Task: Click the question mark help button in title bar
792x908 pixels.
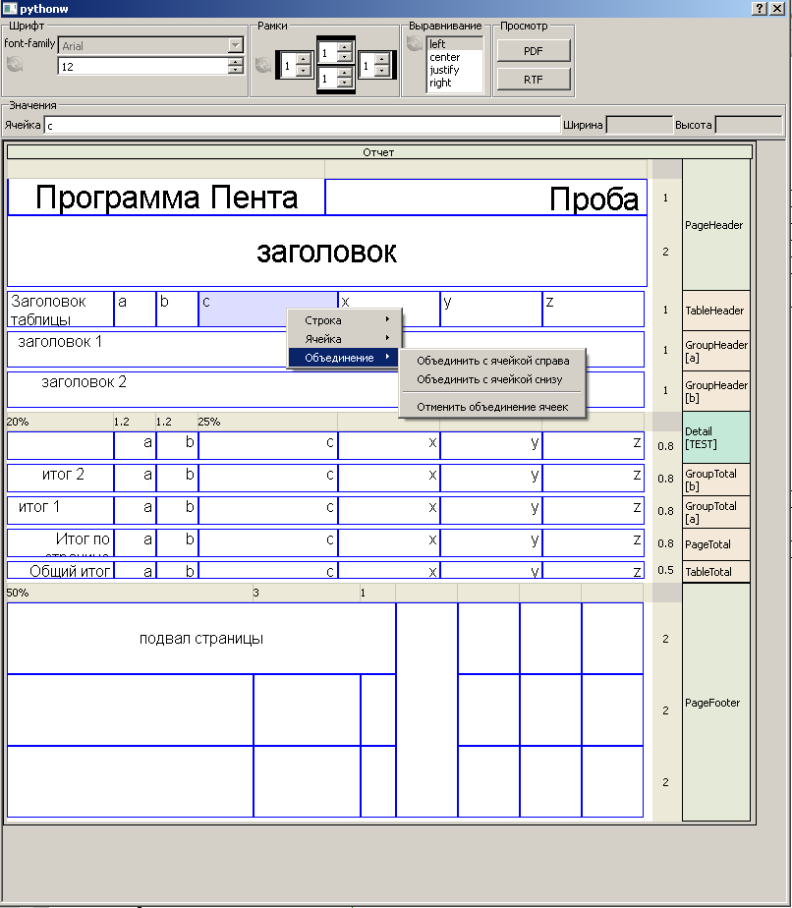Action: [x=760, y=8]
